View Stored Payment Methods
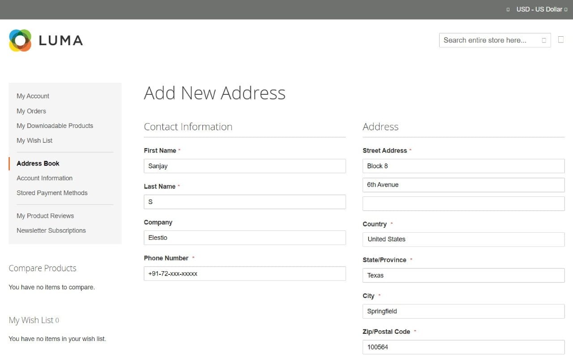The width and height of the screenshot is (573, 358). pyautogui.click(x=51, y=192)
